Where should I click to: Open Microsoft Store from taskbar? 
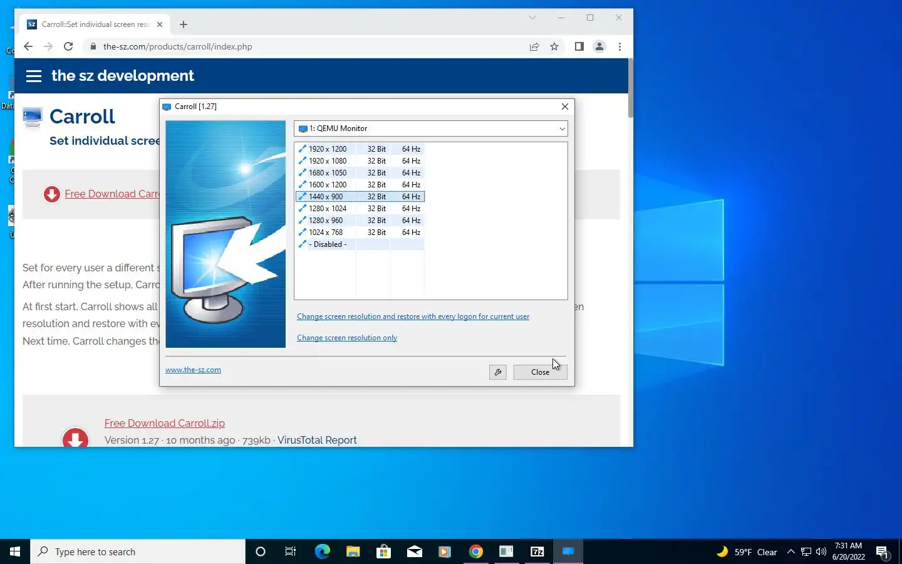point(383,551)
